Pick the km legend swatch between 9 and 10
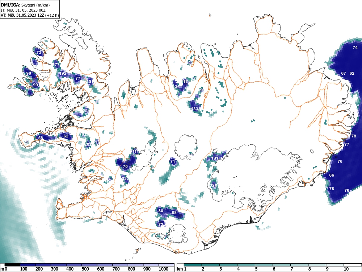Image resolution: width=362 pixels, height=272 pixels. coord(335,265)
